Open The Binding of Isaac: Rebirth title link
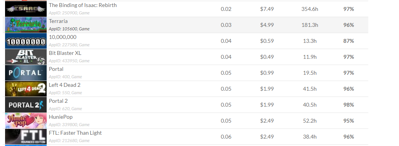The height and width of the screenshot is (146, 399). pyautogui.click(x=83, y=5)
